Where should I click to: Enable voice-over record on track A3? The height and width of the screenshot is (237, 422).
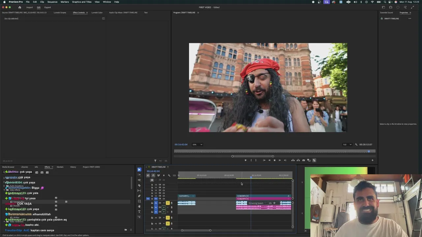pyautogui.click(x=171, y=212)
